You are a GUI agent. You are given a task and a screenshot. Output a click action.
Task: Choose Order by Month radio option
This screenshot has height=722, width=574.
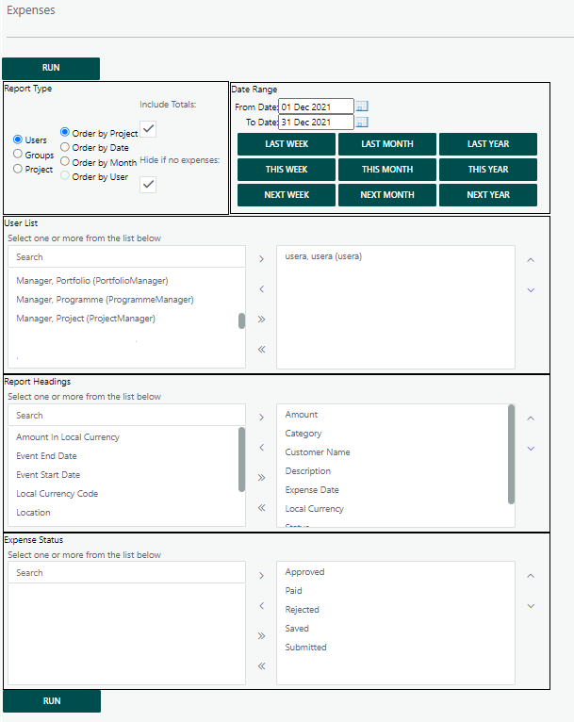click(65, 161)
